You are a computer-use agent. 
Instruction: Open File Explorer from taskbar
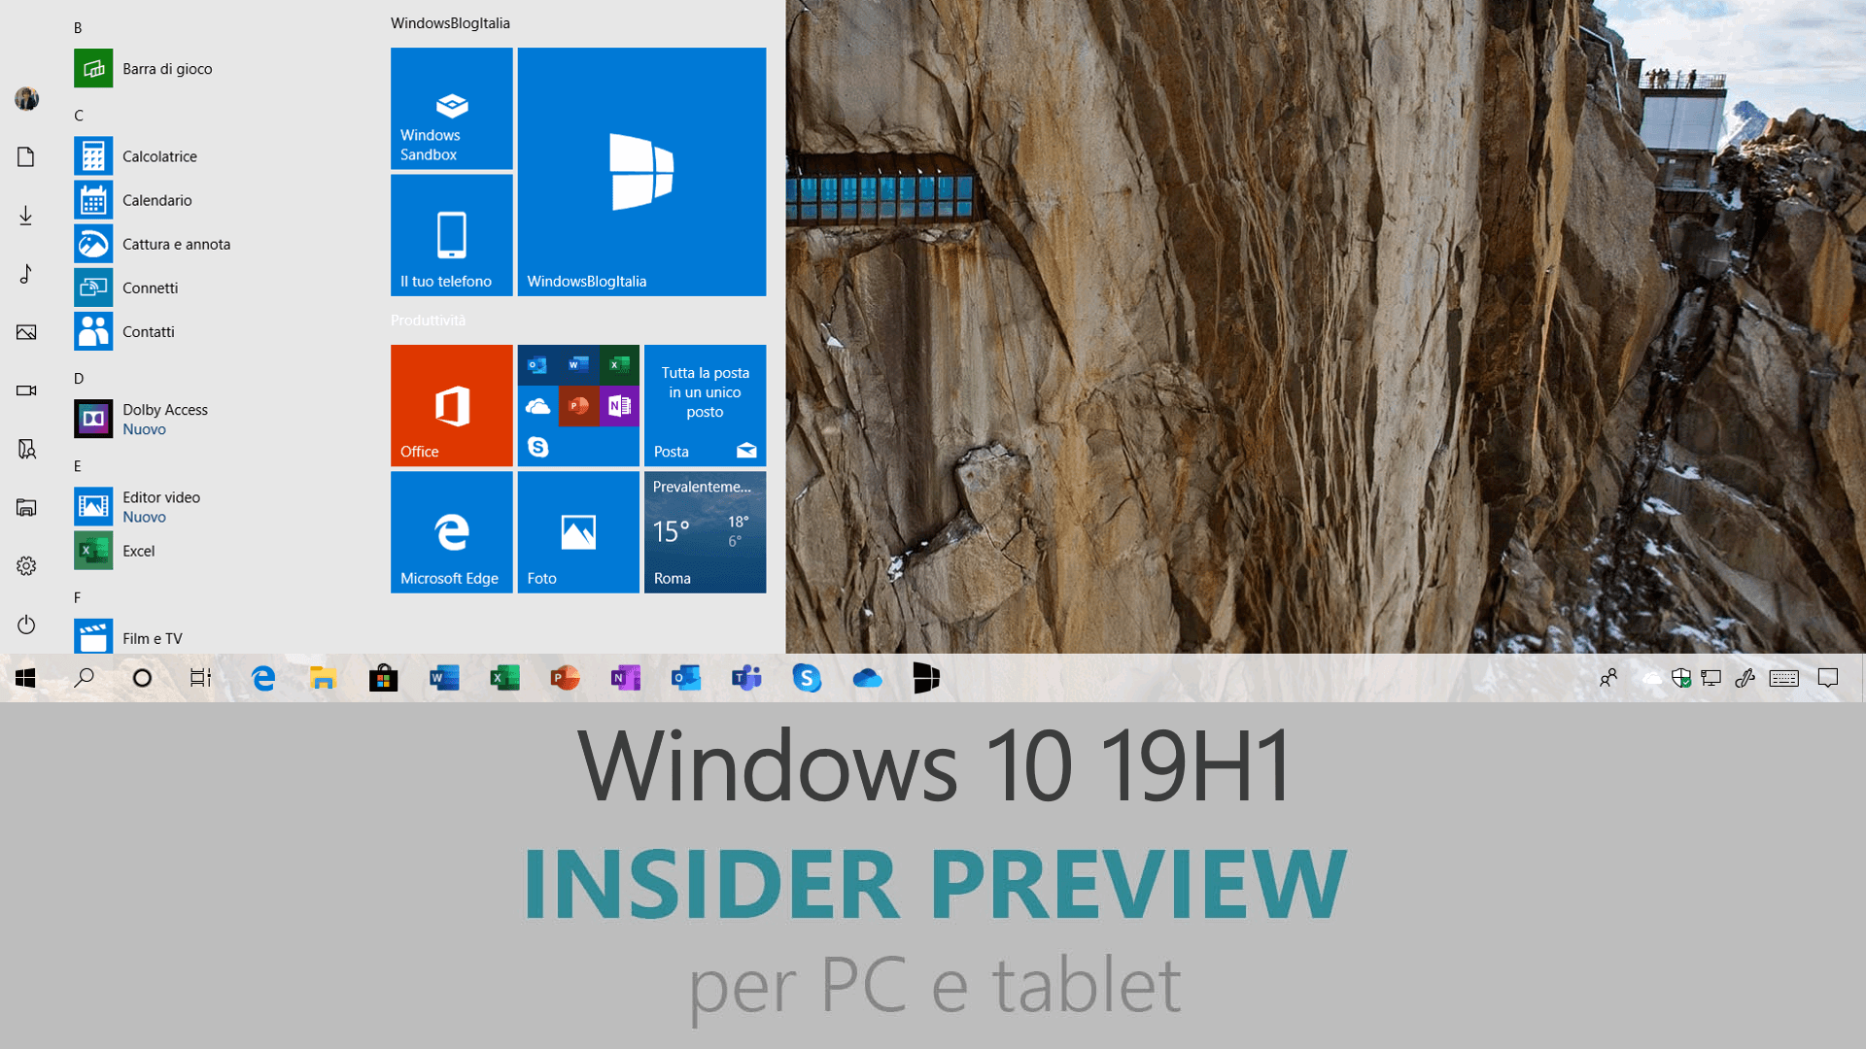323,678
